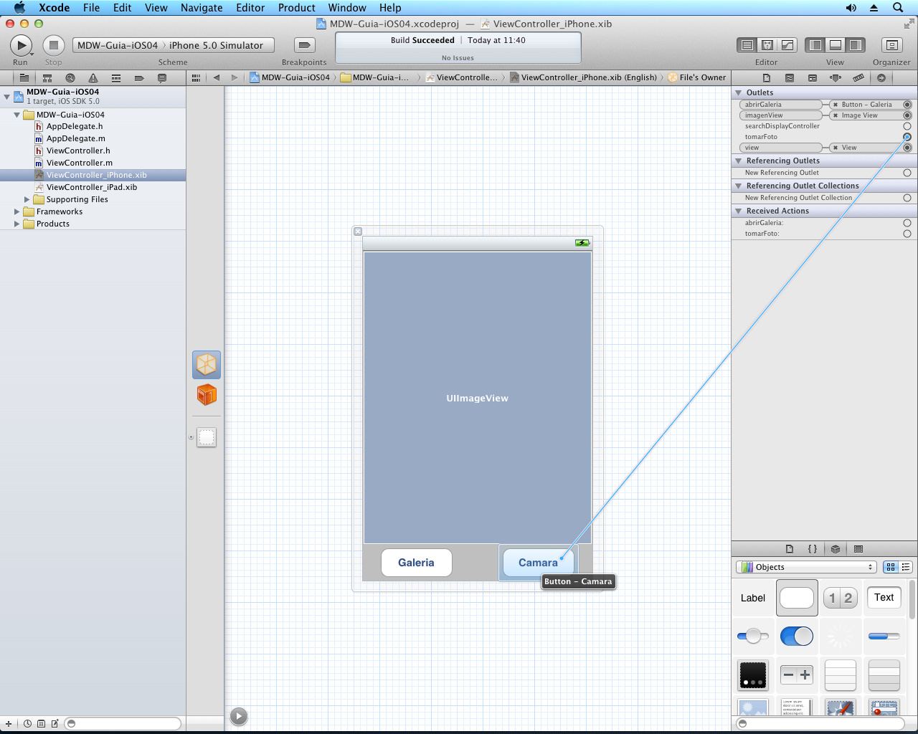Open the Debug navigator icon
The image size is (918, 734).
[116, 77]
